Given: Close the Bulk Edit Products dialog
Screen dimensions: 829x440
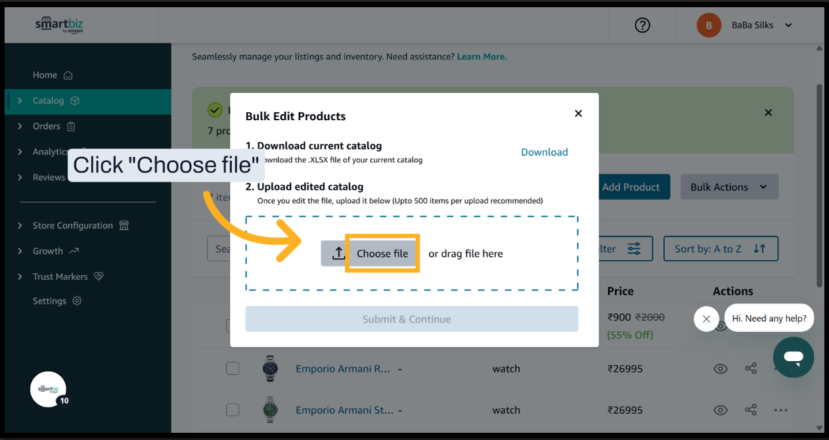Looking at the screenshot, I should (578, 114).
